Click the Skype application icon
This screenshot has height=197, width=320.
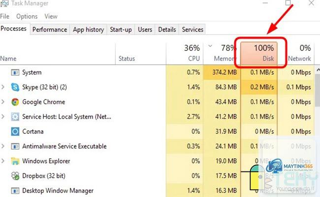(15, 87)
